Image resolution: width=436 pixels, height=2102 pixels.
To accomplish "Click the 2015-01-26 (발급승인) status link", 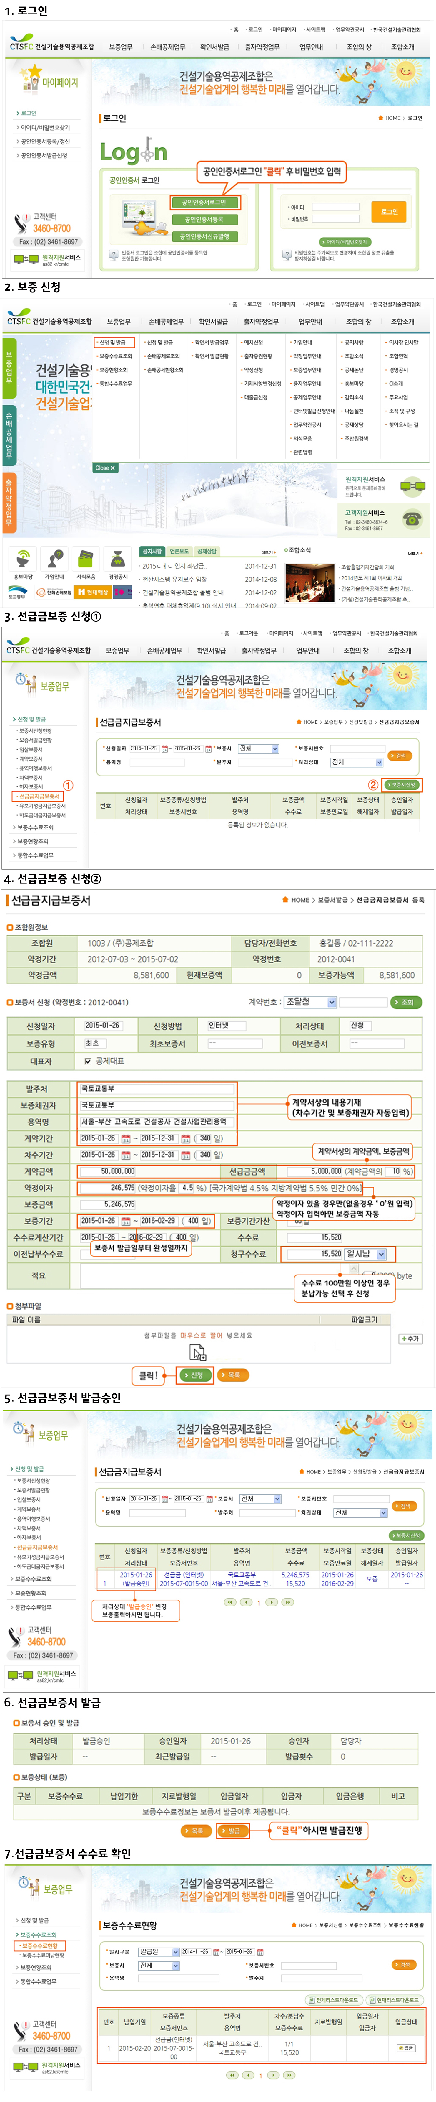I will point(136,1579).
